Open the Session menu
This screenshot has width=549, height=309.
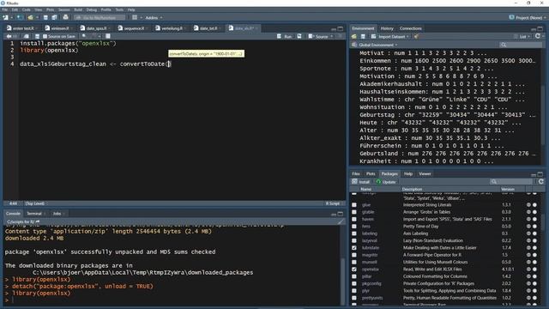point(63,9)
